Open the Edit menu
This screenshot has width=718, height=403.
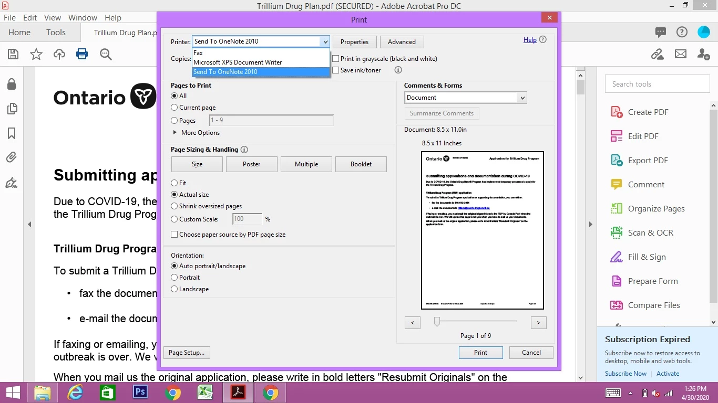click(30, 17)
